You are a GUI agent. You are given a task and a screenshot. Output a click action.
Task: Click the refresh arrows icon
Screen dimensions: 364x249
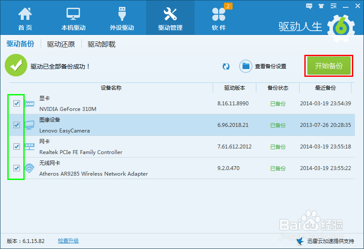click(x=226, y=66)
